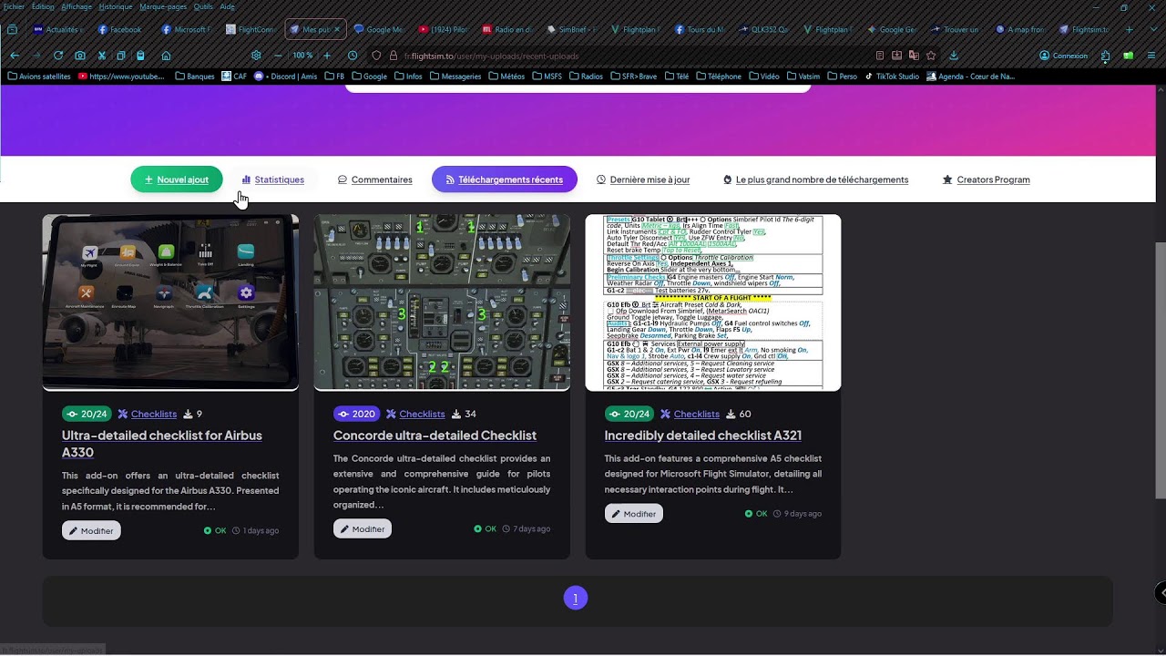Open the Commentaires section
The image size is (1166, 656).
tap(375, 179)
